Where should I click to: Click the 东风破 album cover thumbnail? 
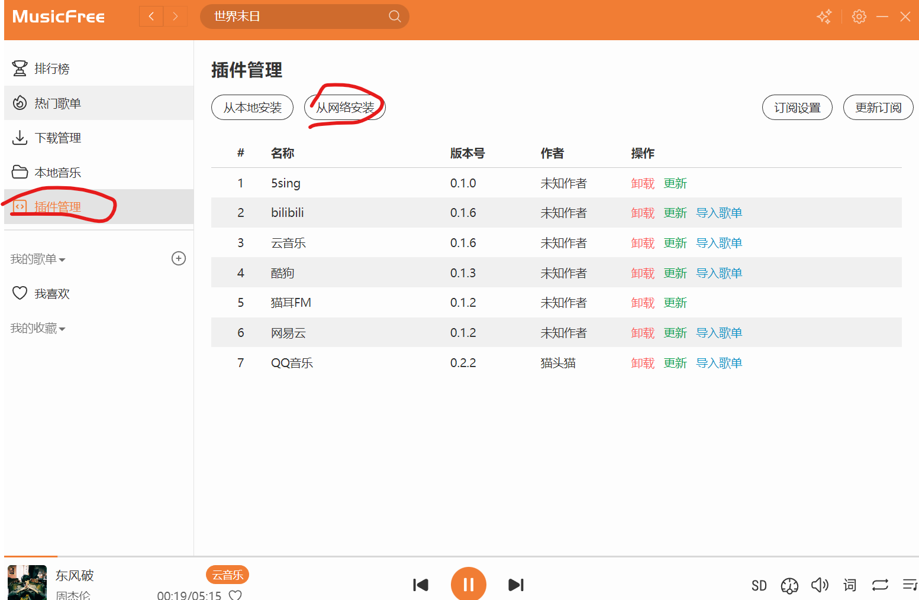[x=27, y=583]
